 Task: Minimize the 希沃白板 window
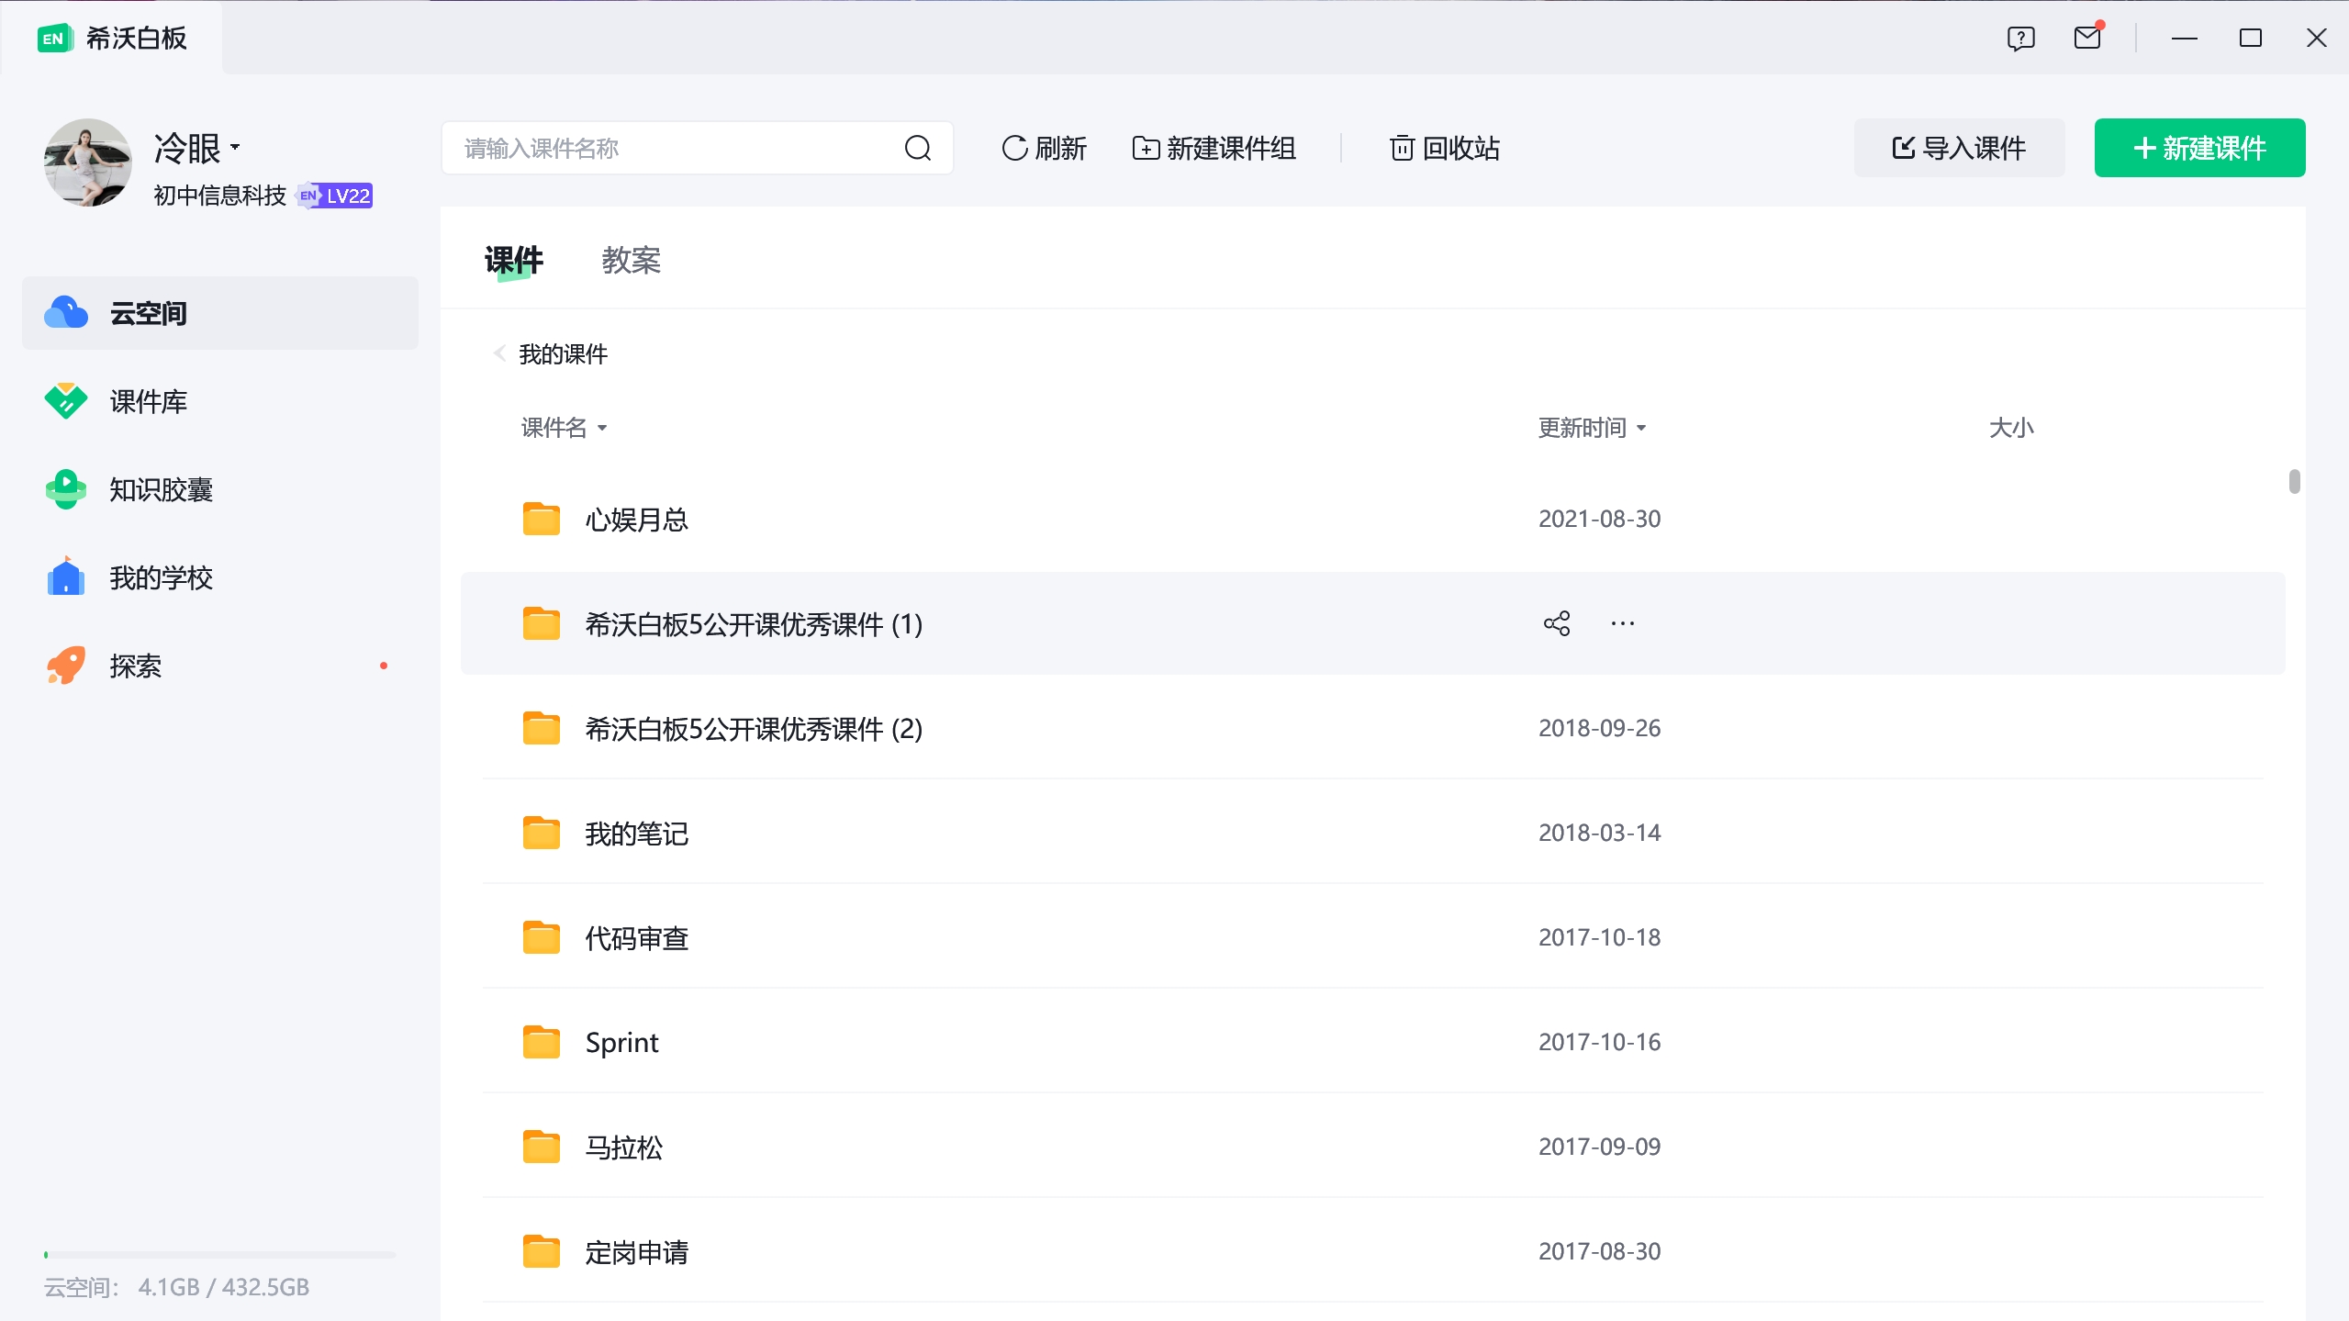pos(2184,38)
